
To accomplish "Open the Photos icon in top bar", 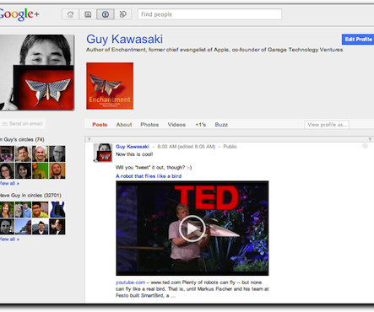I will coord(88,14).
